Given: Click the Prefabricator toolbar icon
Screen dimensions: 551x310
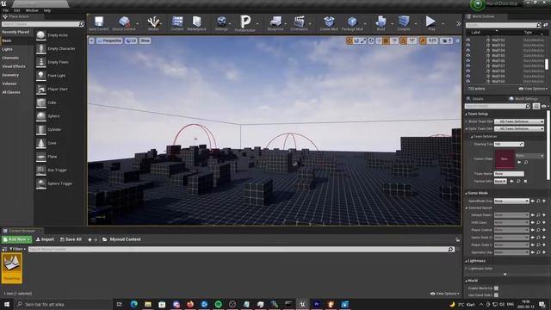Looking at the screenshot, I should click(x=245, y=23).
